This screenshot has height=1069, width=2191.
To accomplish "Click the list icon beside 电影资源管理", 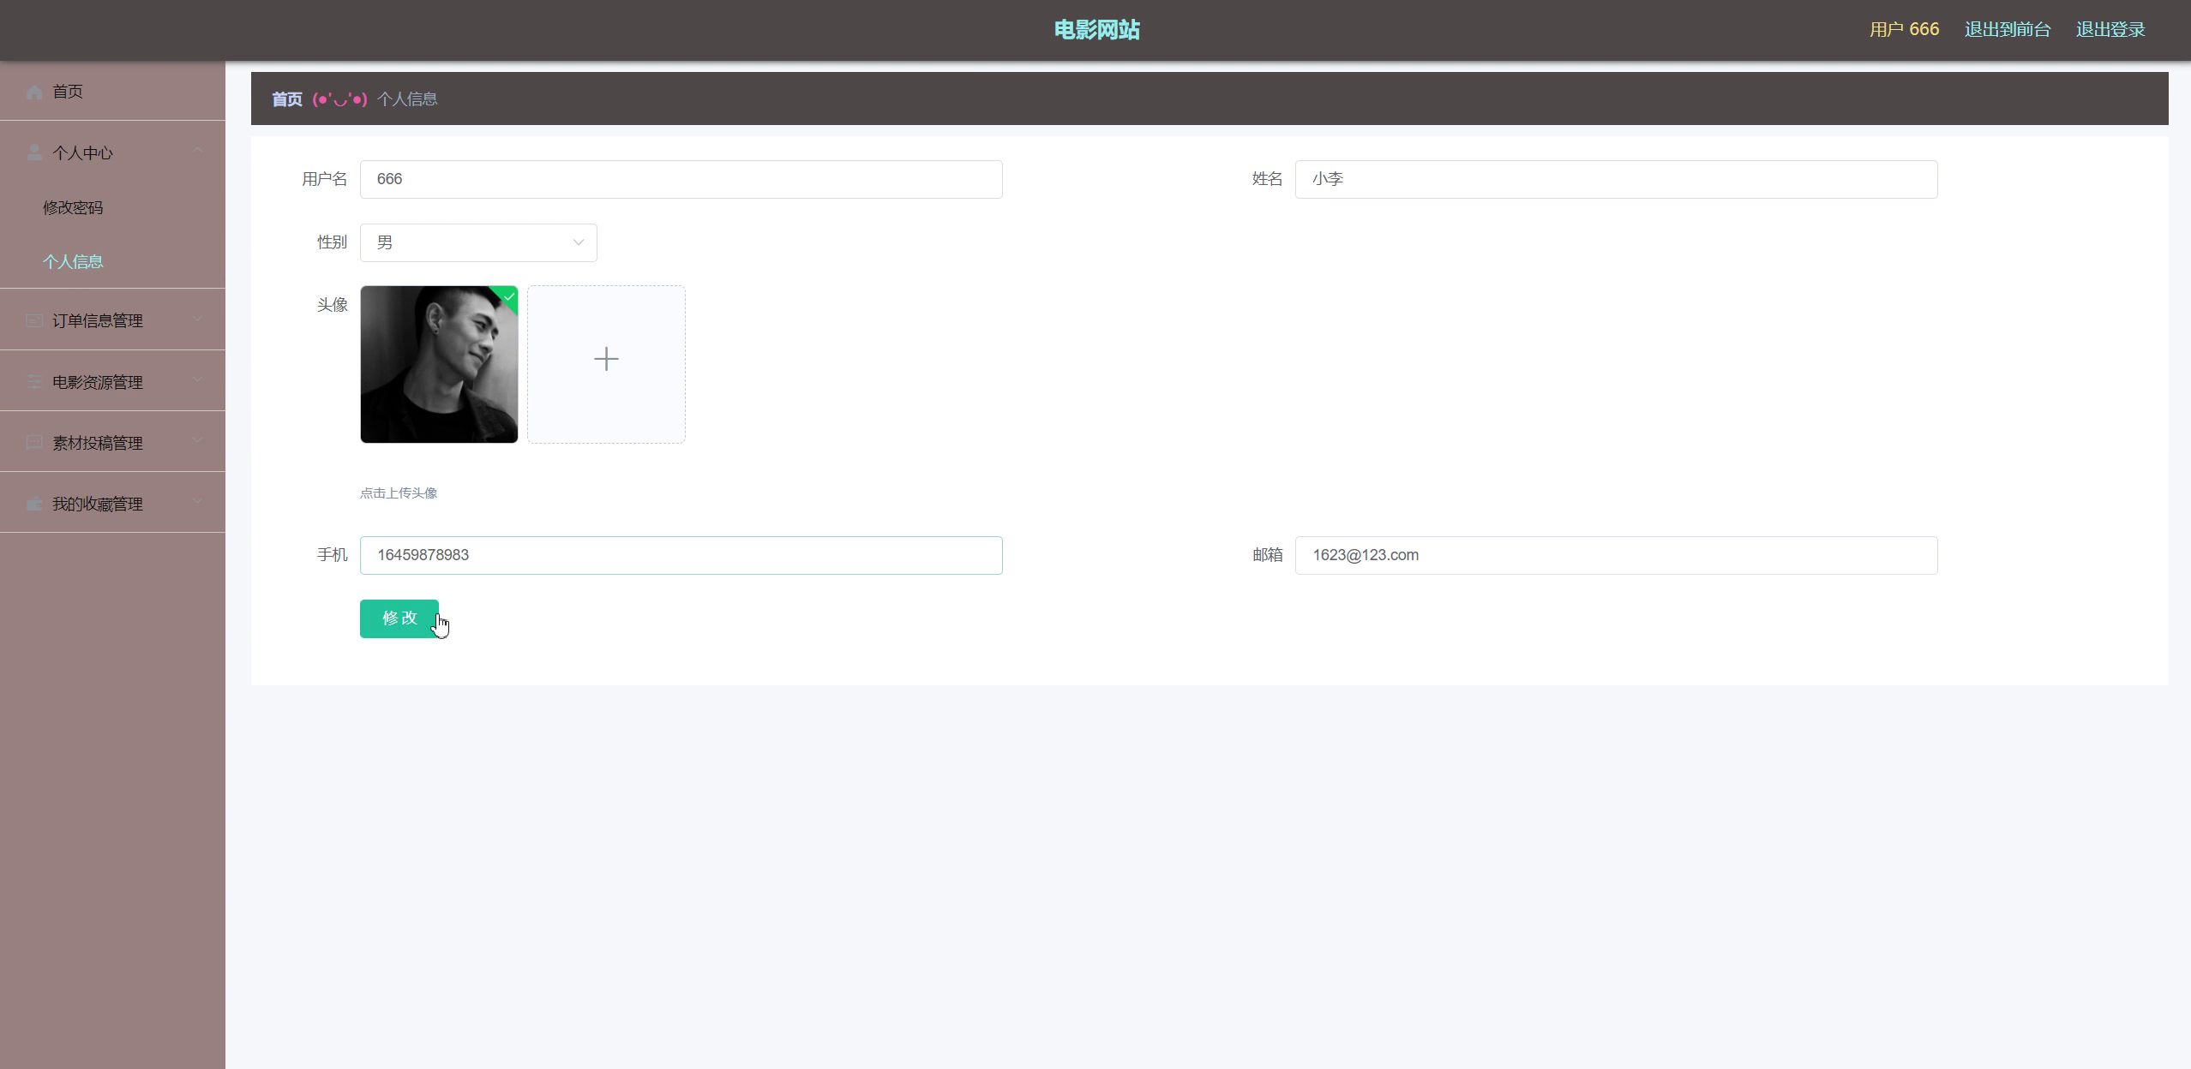I will 34,382.
